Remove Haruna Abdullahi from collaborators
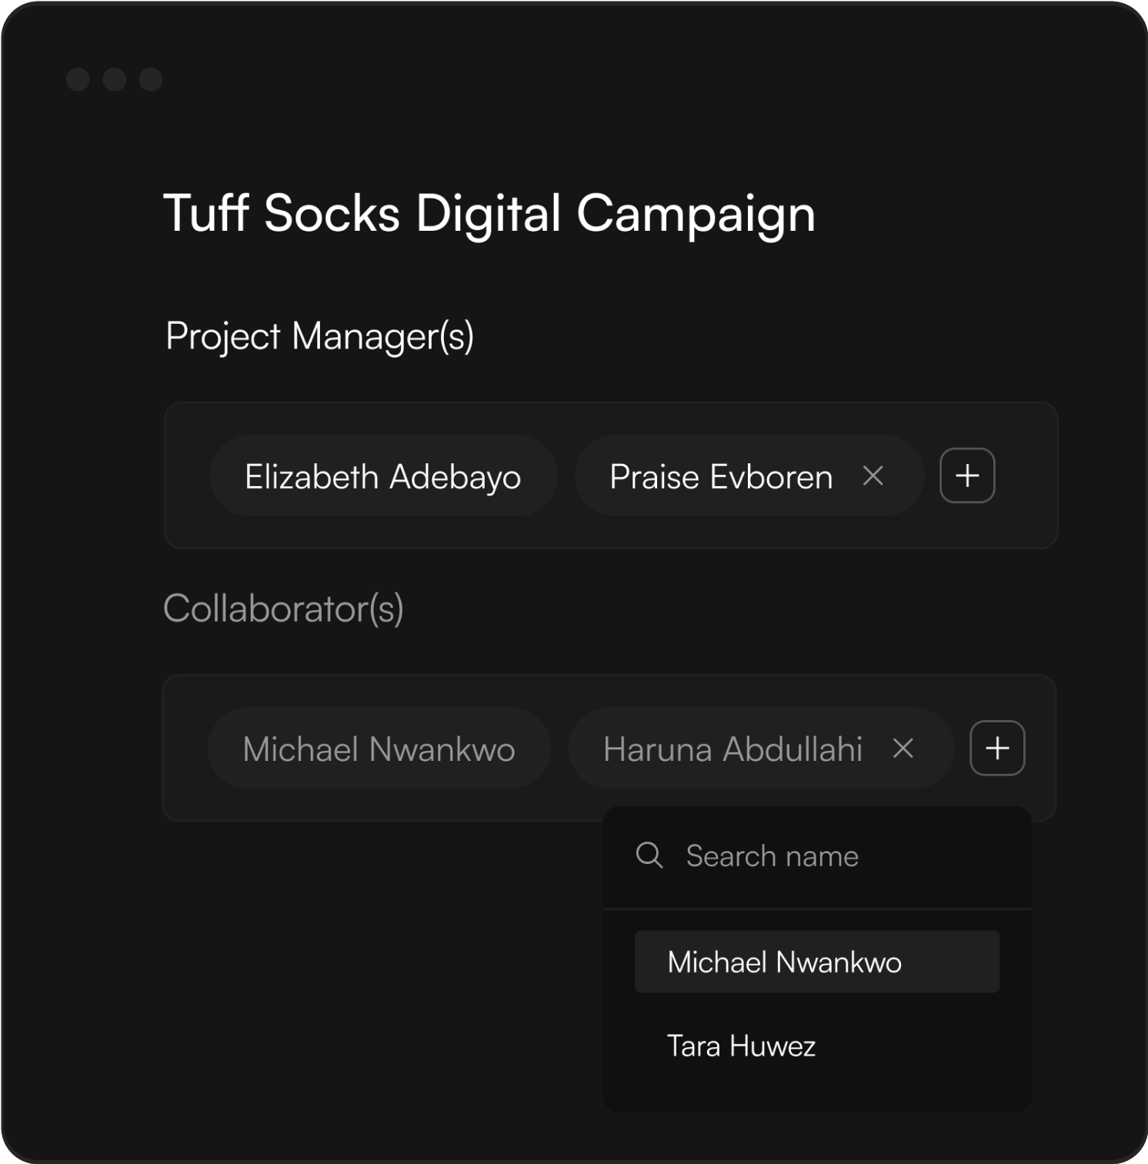This screenshot has width=1148, height=1164. 903,749
